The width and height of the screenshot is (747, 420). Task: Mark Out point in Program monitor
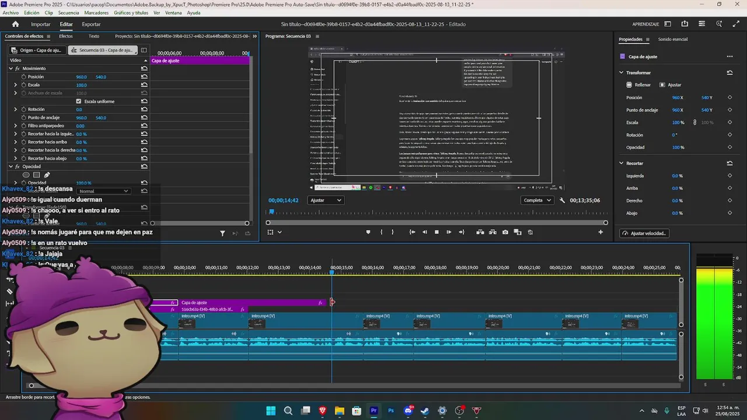click(392, 232)
